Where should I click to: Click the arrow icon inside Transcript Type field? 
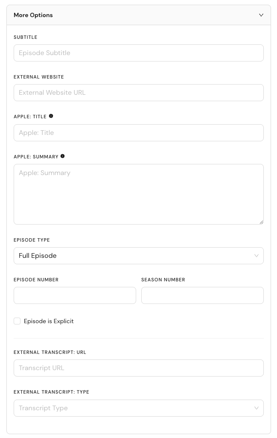point(257,408)
